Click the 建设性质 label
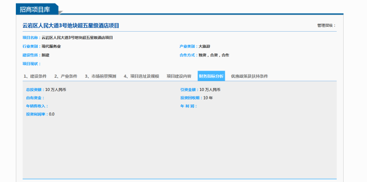 tap(32, 55)
